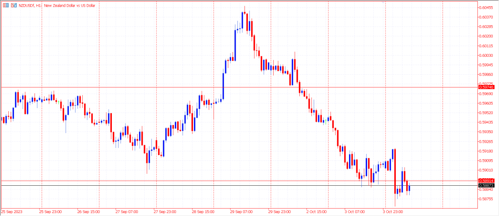
Task: Click the 26 Sep 15:00 time label
Action: pos(89,211)
